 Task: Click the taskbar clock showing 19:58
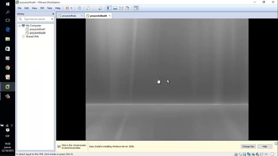click(x=7, y=147)
